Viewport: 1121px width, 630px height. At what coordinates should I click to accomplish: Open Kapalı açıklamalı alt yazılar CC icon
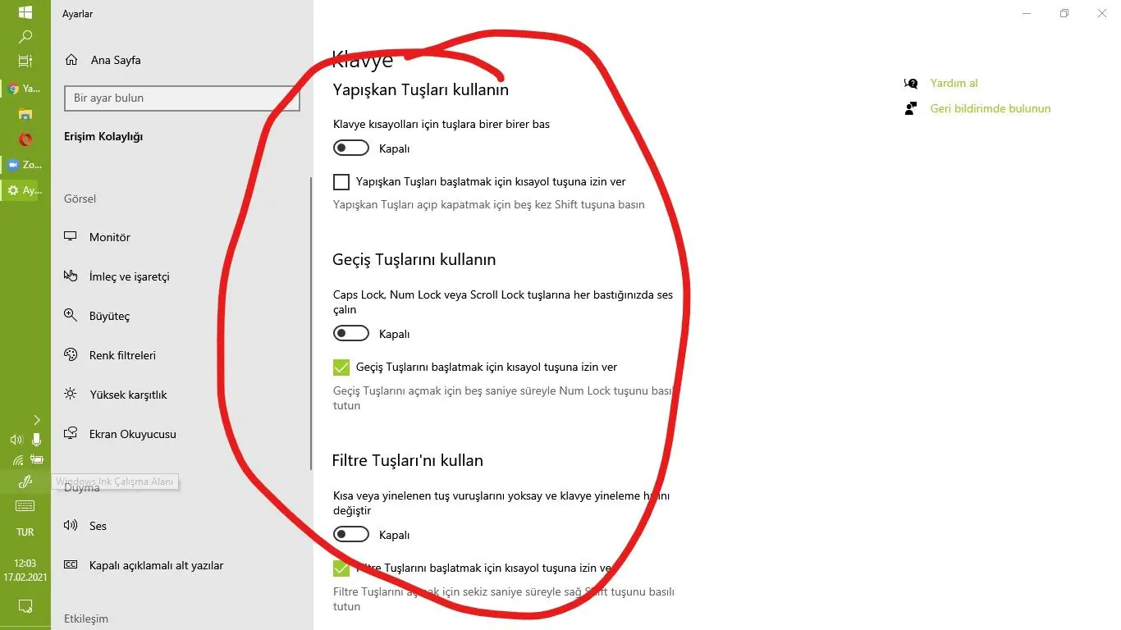point(71,565)
